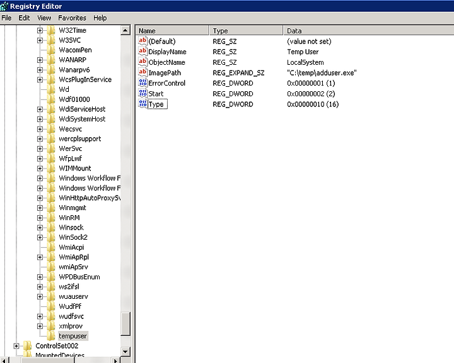
Task: Open the Edit menu
Action: pos(24,18)
